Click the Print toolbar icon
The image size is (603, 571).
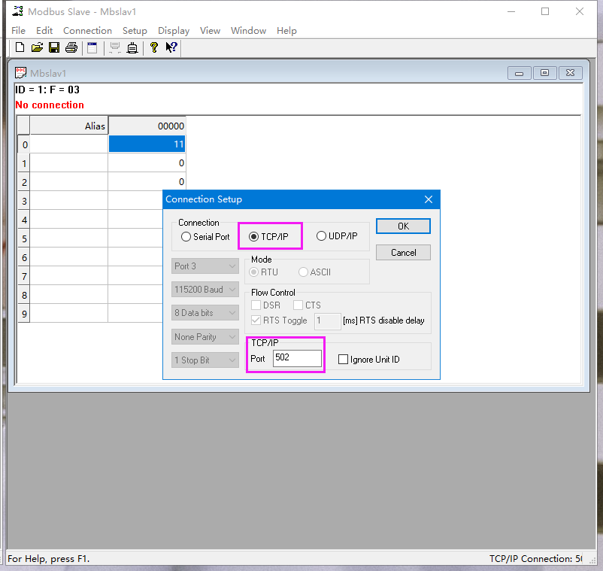tap(71, 48)
